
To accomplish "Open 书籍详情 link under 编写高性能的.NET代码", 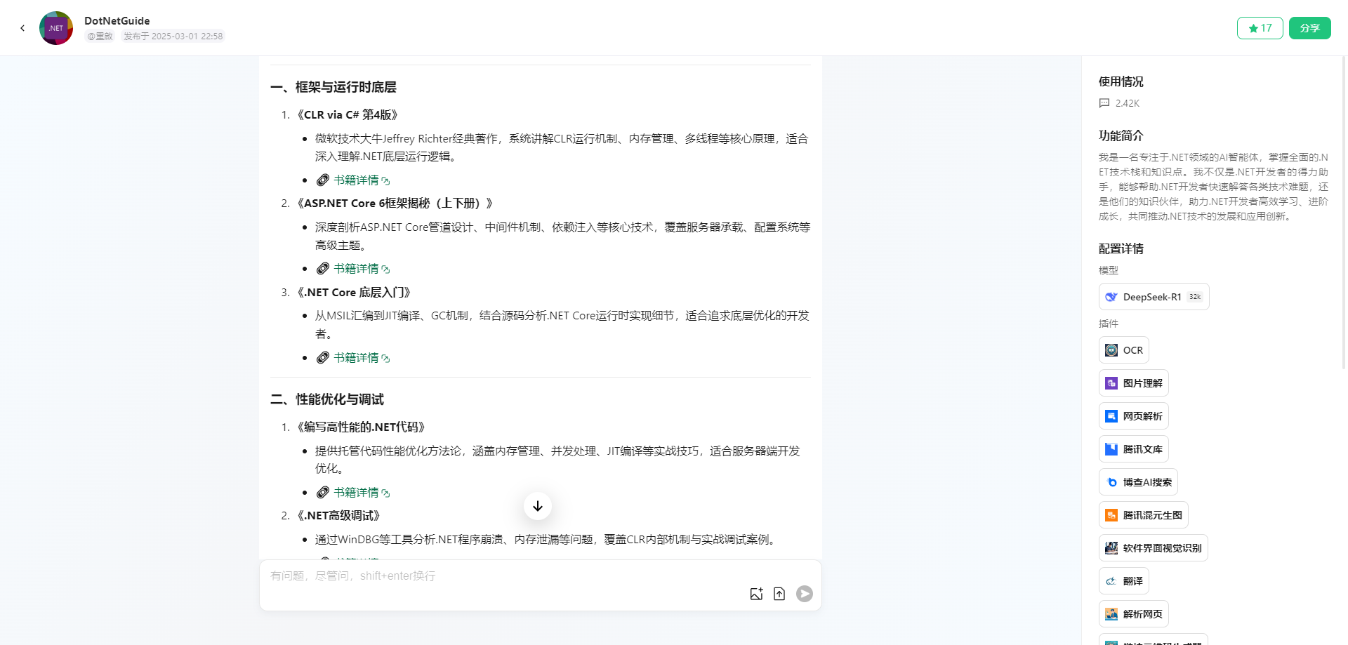I will tap(362, 493).
